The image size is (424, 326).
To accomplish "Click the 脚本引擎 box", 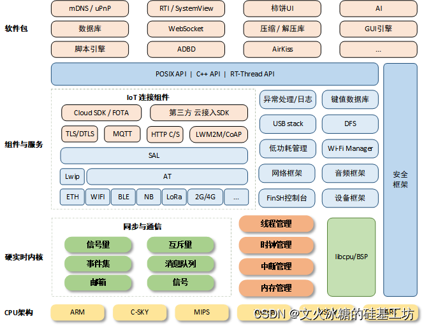I will pos(90,50).
